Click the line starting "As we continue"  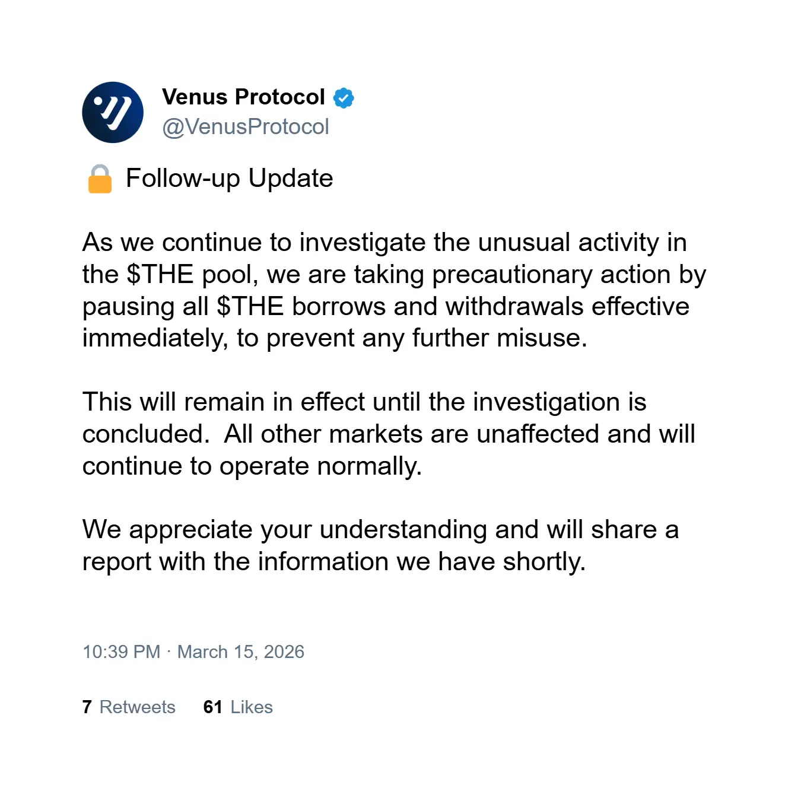(x=384, y=243)
